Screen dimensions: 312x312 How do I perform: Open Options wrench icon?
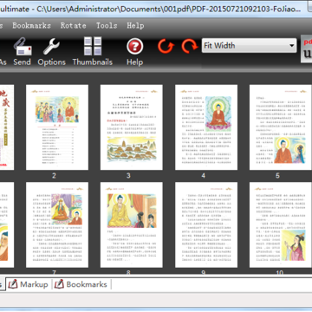pyautogui.click(x=51, y=47)
